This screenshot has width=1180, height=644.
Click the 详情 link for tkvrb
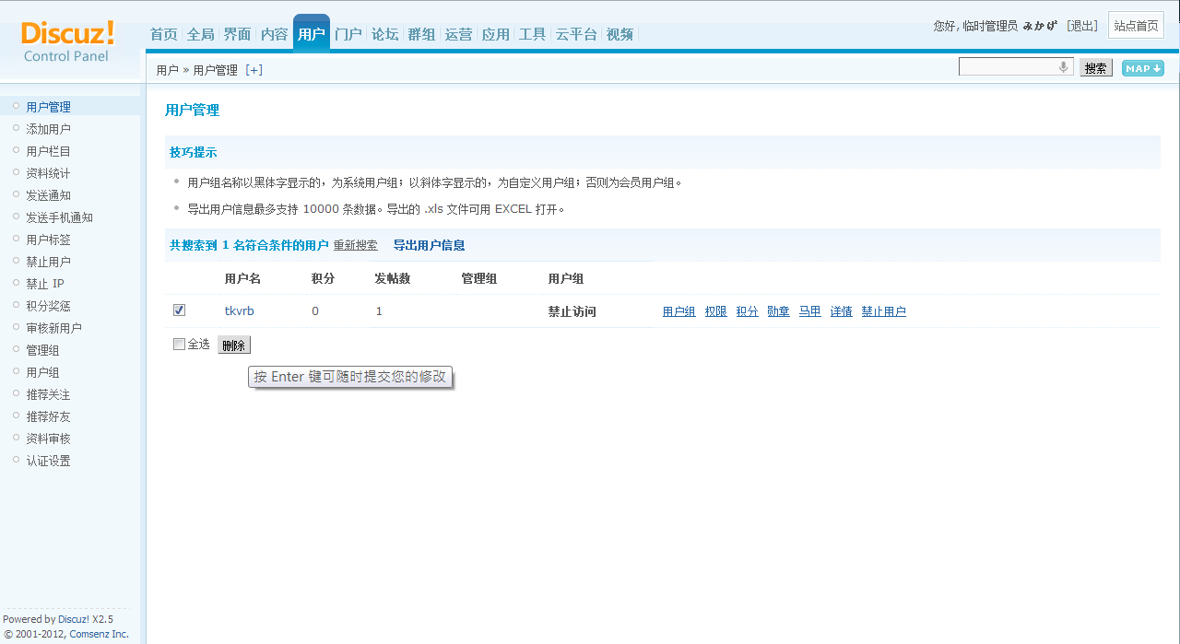pos(841,311)
